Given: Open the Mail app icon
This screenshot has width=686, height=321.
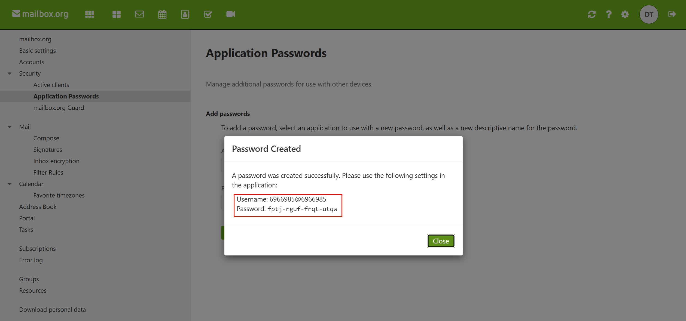Looking at the screenshot, I should click(x=139, y=14).
